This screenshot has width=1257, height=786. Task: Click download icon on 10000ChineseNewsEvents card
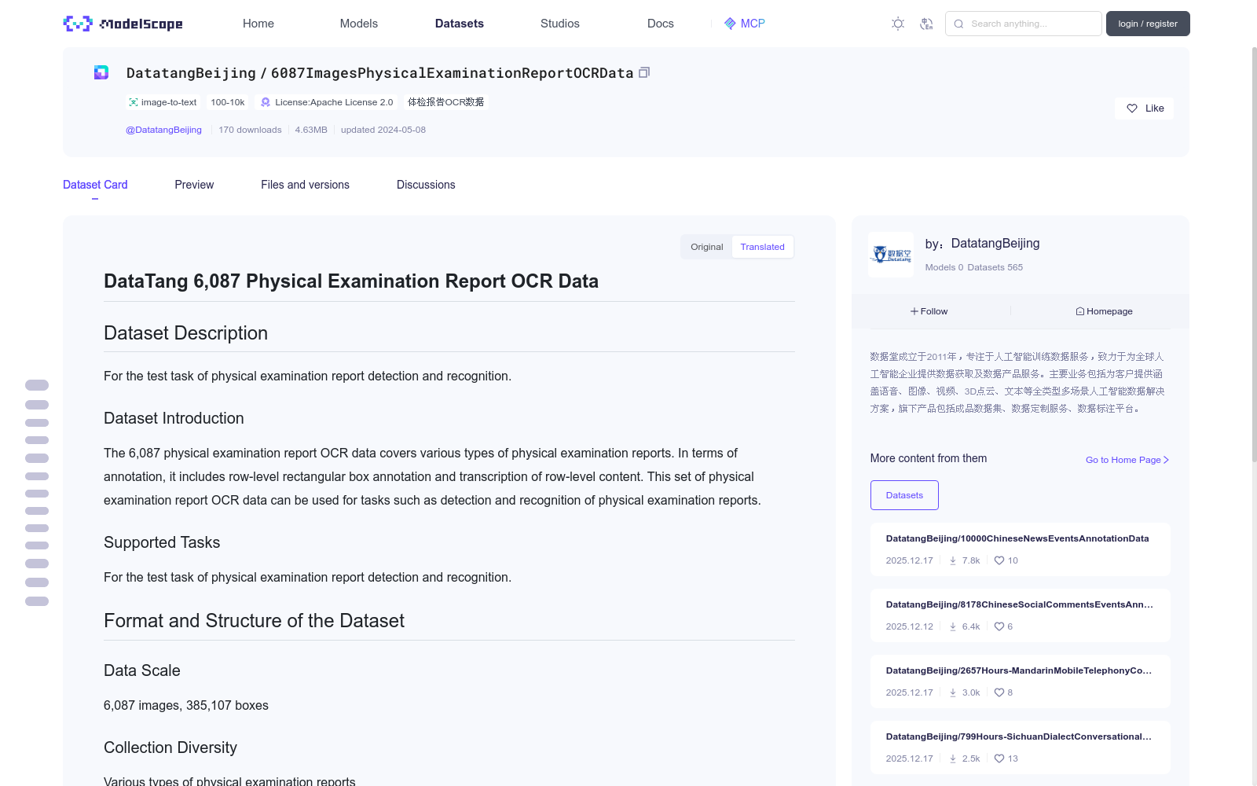[x=953, y=560]
